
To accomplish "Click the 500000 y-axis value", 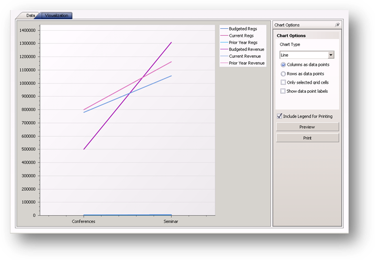I will coord(28,149).
